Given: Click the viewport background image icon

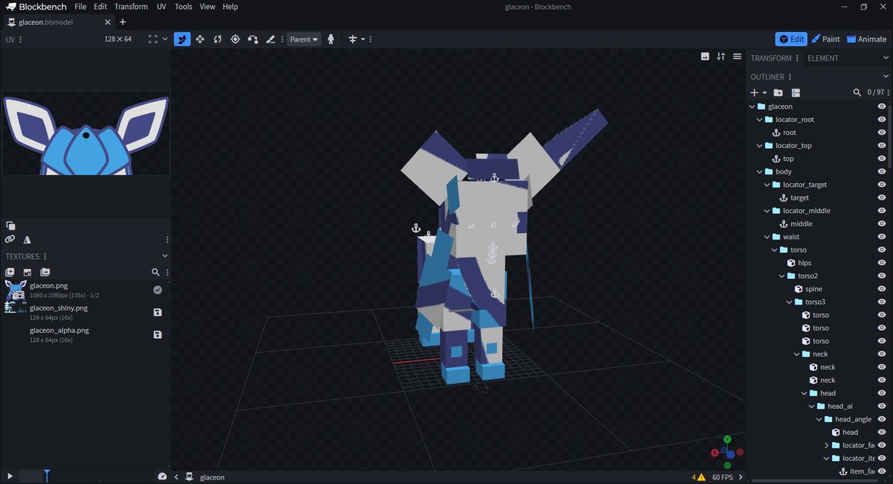Looking at the screenshot, I should coord(705,57).
